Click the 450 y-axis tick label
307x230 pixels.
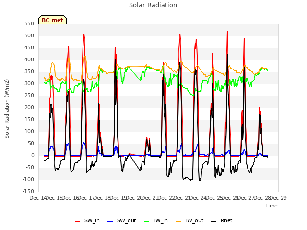pos(29,48)
